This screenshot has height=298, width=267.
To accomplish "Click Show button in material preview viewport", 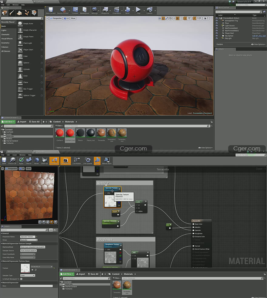I will [29, 169].
